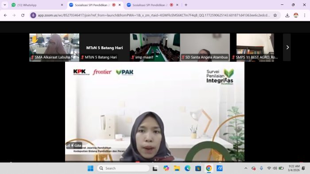
Task: Click the battery status icon
Action: click(281, 168)
